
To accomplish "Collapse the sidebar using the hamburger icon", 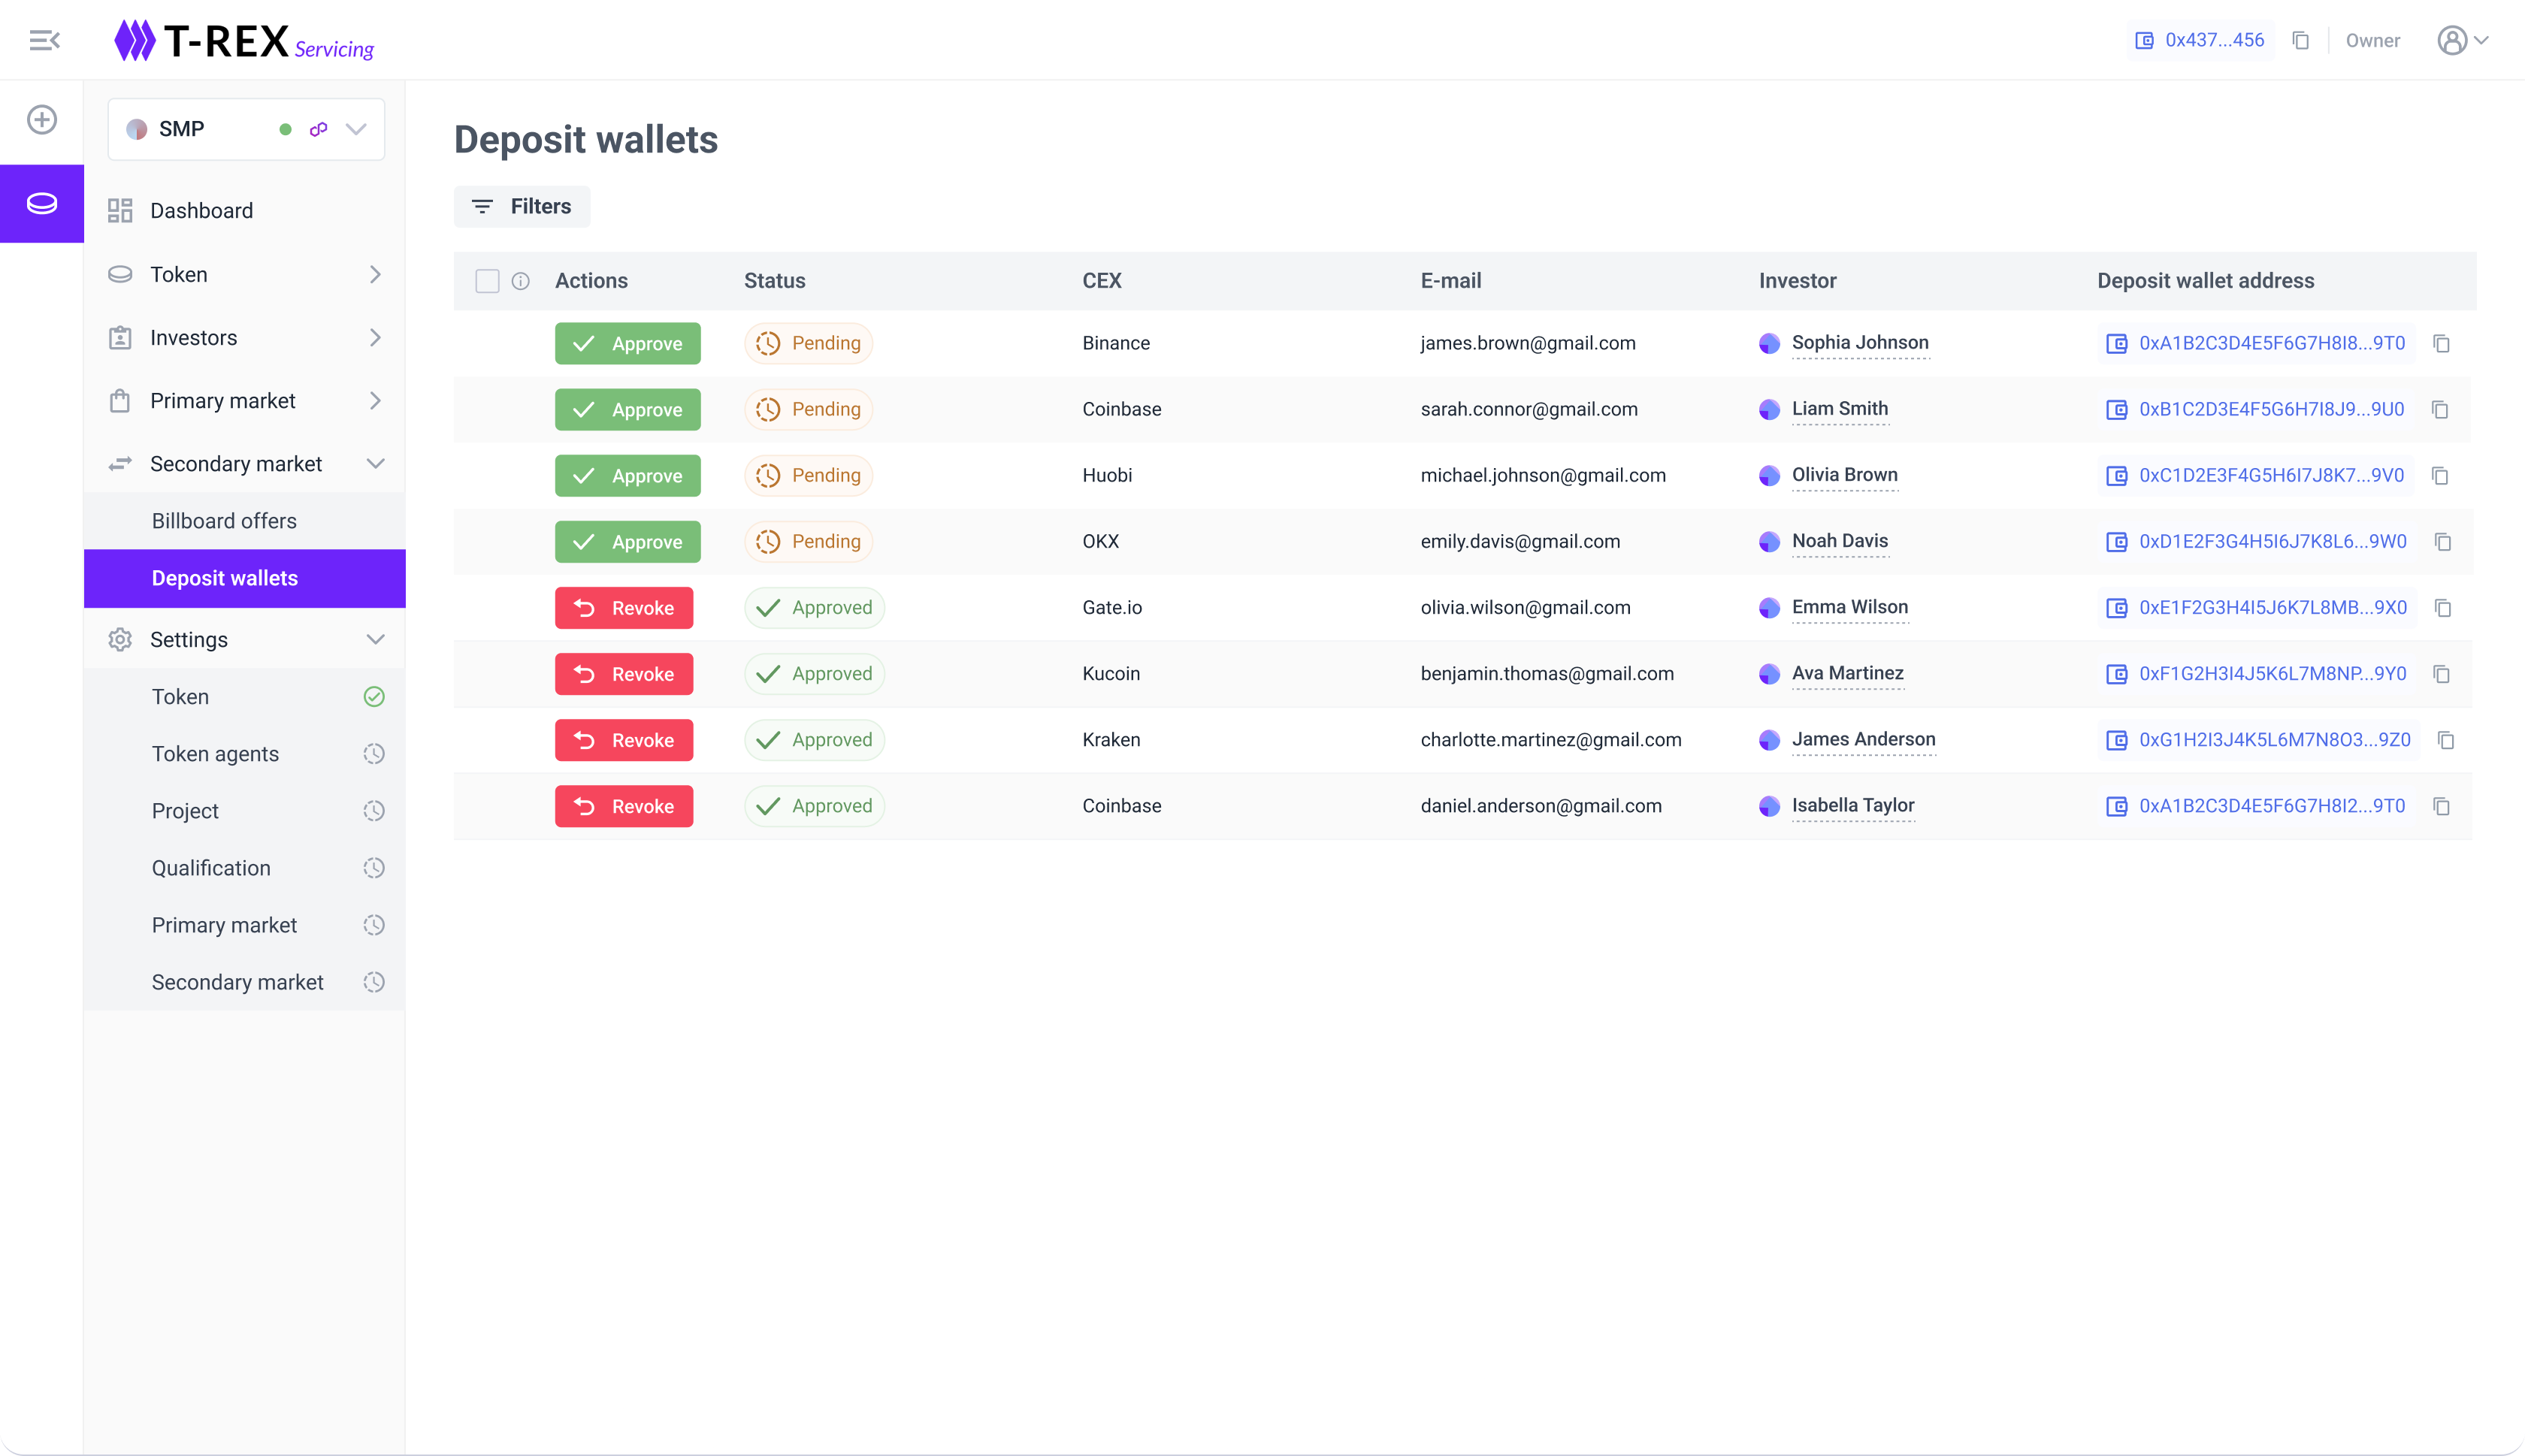I will click(44, 40).
